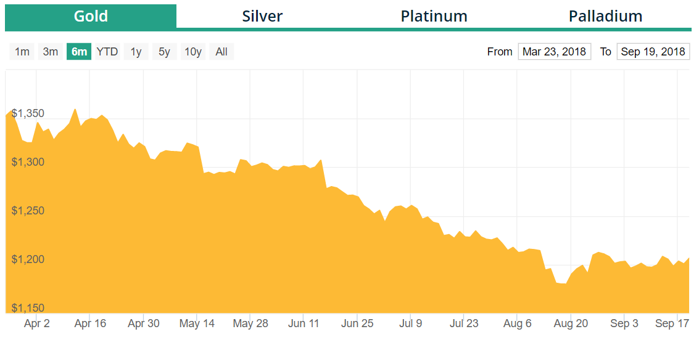The height and width of the screenshot is (337, 699).
Task: Edit the From date field
Action: [555, 52]
